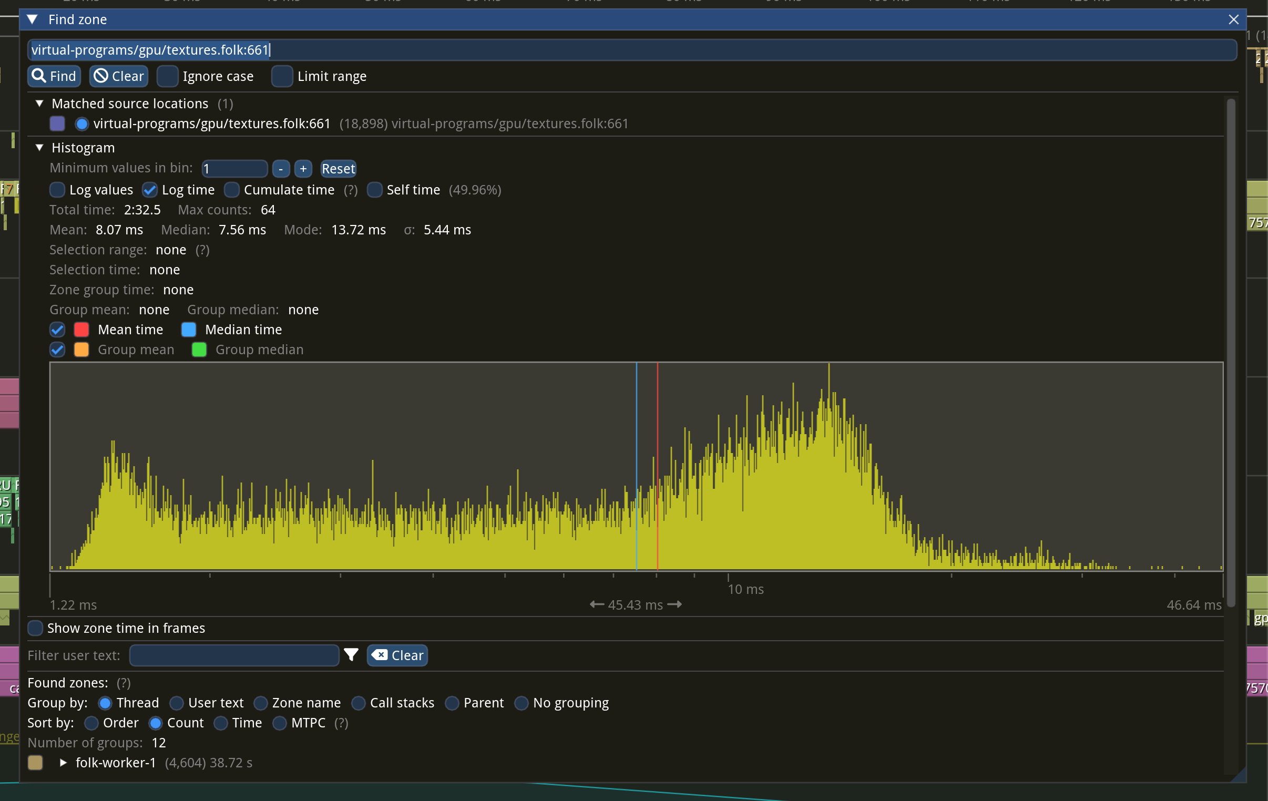Screen dimensions: 1268x801
Task: Click the Filter user text field
Action: (x=234, y=655)
